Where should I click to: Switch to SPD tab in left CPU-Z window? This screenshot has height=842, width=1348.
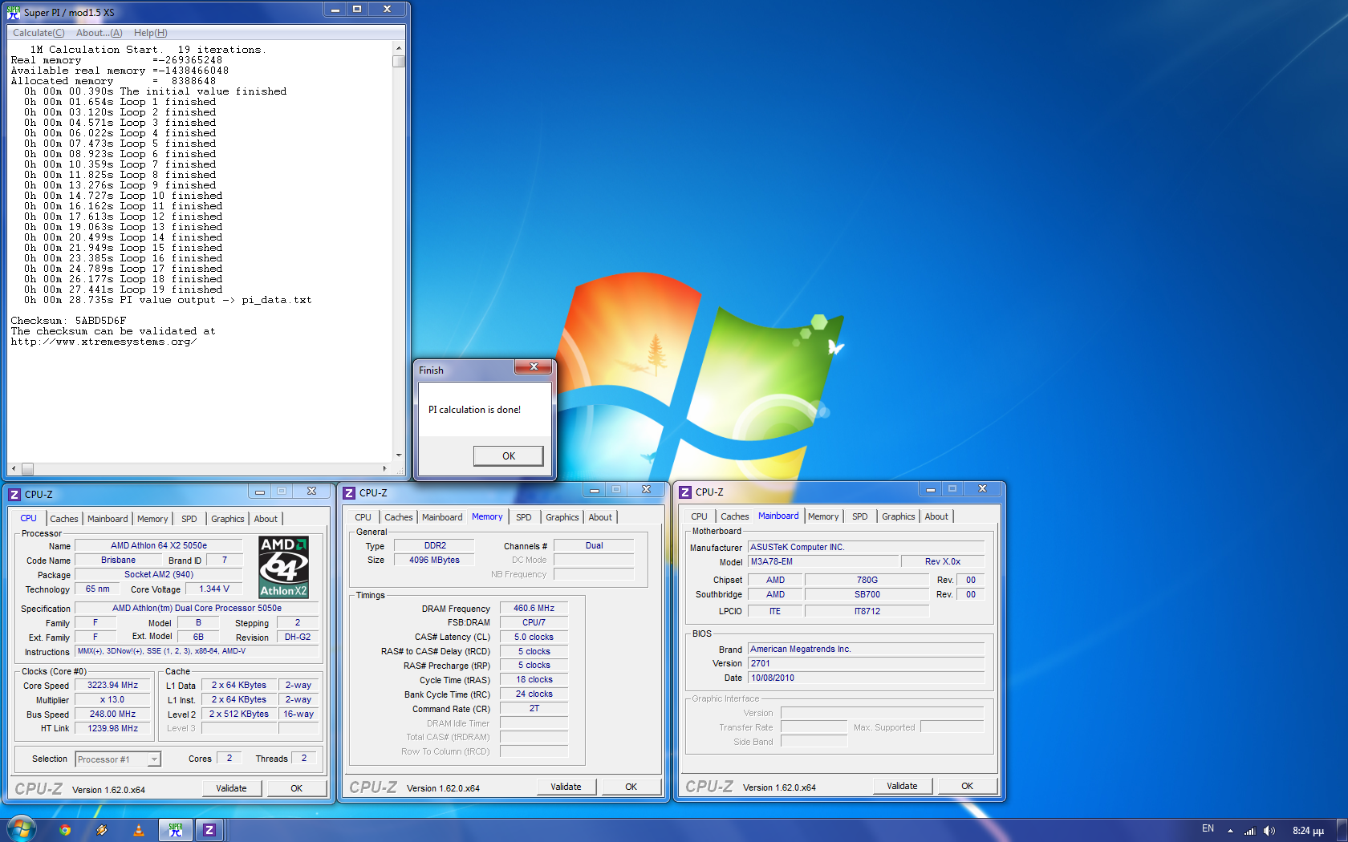[x=189, y=519]
